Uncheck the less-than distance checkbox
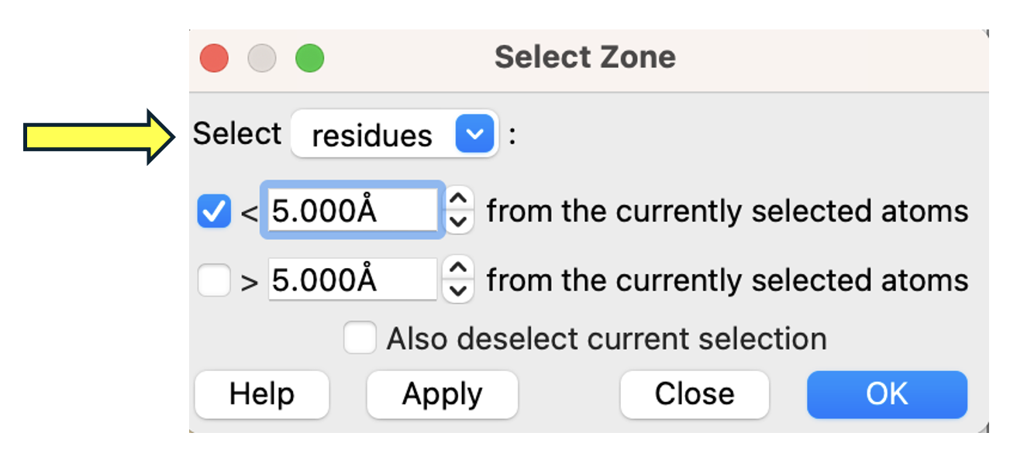 tap(214, 211)
